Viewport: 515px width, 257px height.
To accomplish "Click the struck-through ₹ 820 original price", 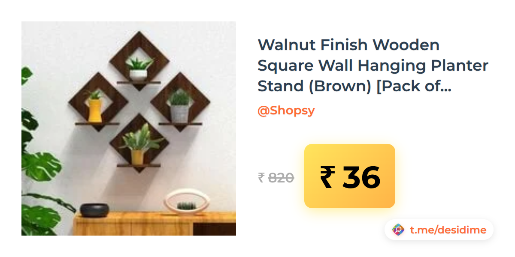I will pos(276,177).
